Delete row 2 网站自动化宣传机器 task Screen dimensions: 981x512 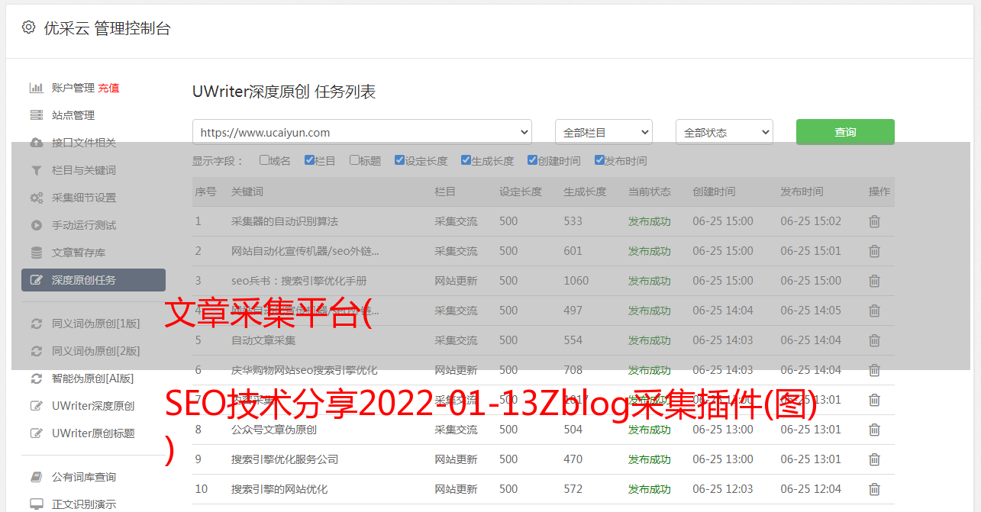tap(874, 251)
